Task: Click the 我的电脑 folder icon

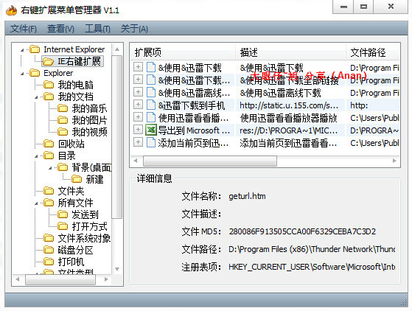Action: coord(49,85)
